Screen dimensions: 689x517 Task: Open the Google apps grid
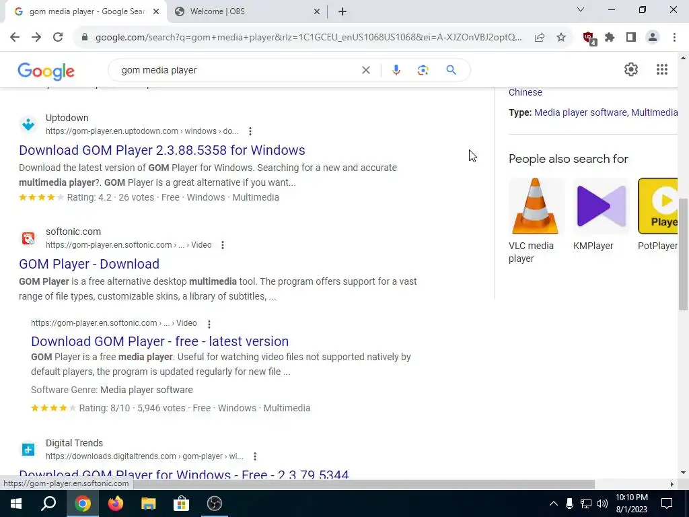click(x=662, y=69)
